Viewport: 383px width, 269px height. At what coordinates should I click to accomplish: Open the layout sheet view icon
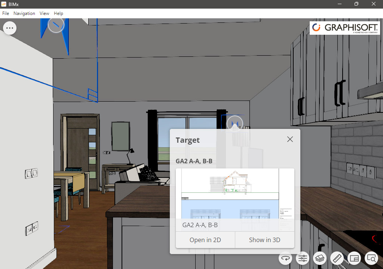click(354, 258)
